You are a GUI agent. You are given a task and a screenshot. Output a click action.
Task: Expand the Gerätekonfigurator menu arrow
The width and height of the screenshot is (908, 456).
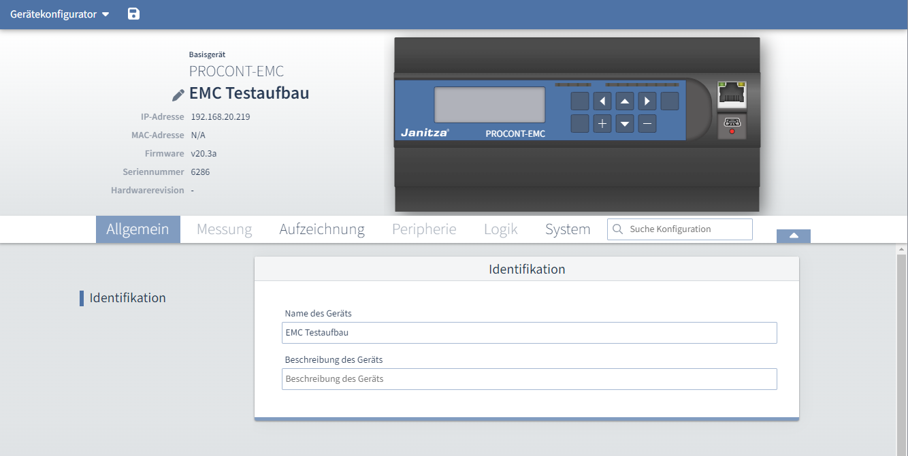point(106,14)
